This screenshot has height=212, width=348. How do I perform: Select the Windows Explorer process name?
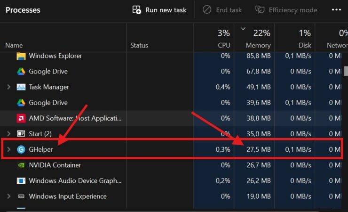tap(55, 56)
